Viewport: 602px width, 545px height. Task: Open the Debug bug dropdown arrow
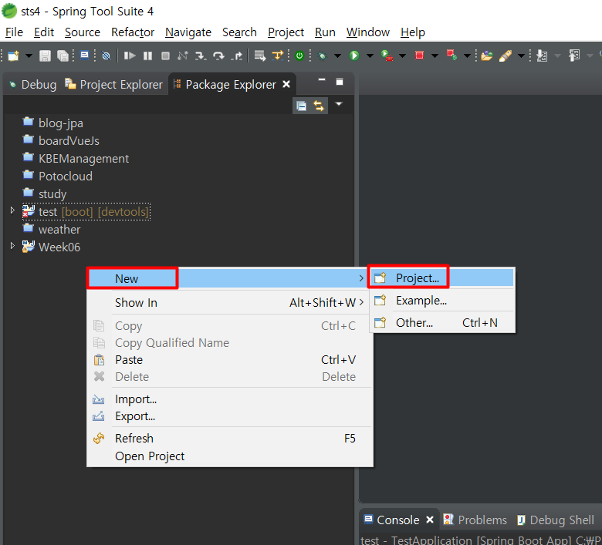tap(337, 56)
